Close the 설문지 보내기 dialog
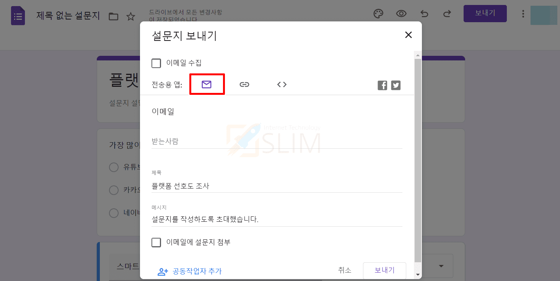Viewport: 560px width, 281px height. (x=409, y=35)
